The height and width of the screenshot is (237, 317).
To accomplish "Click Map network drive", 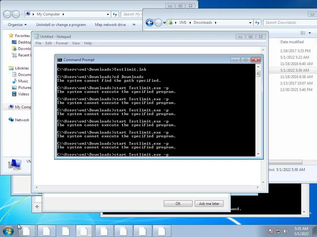I will 110,25.
